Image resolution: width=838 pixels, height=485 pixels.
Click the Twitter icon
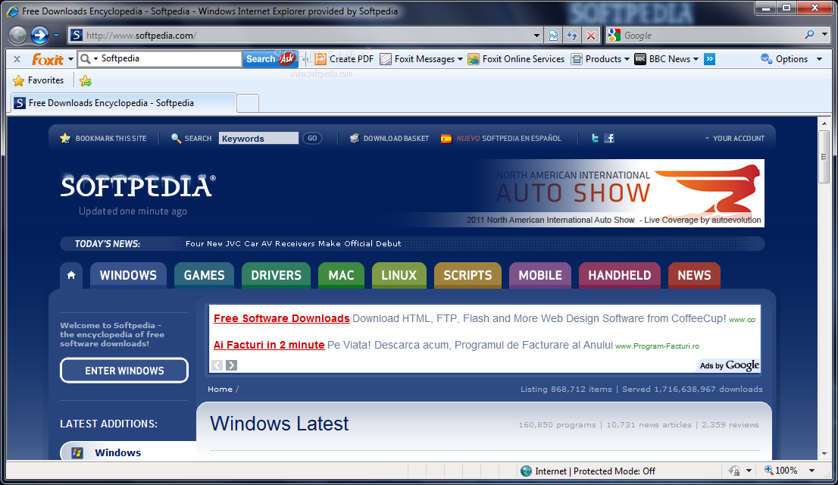click(594, 139)
